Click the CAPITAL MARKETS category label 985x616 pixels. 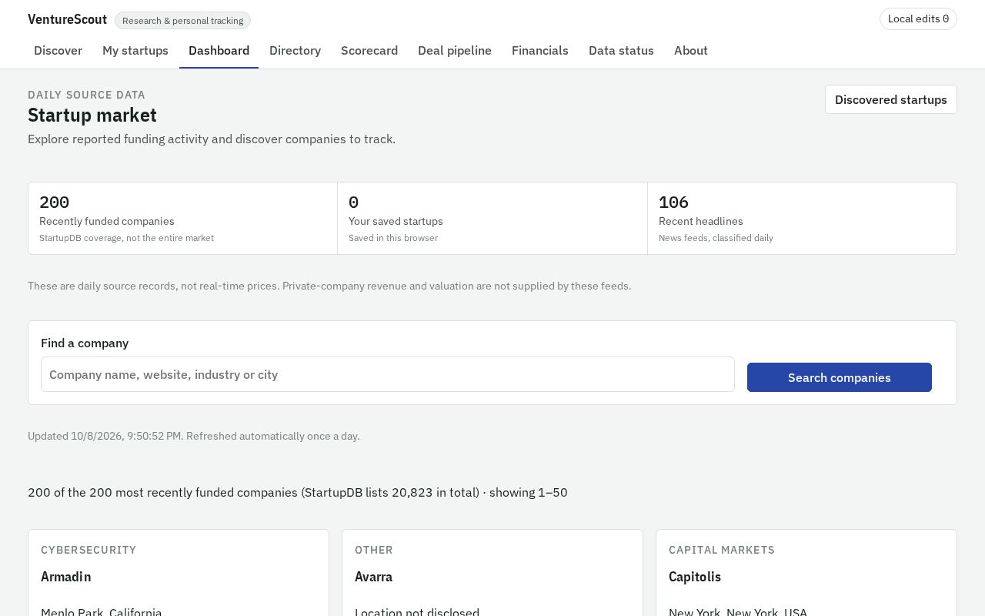pos(722,550)
